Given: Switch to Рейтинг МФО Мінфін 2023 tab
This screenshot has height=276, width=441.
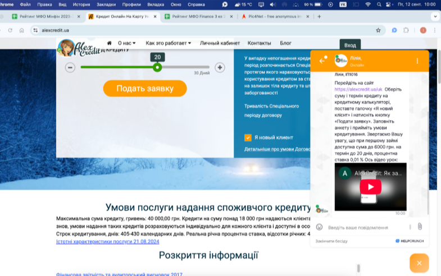Looking at the screenshot, I should [46, 17].
